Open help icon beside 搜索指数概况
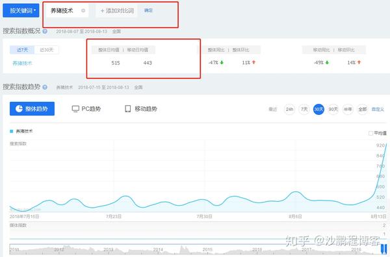 point(45,32)
